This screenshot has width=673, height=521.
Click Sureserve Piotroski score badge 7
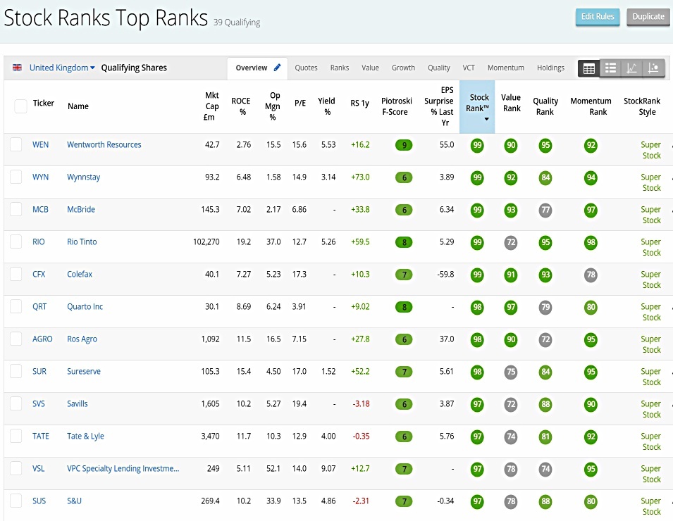pos(404,372)
